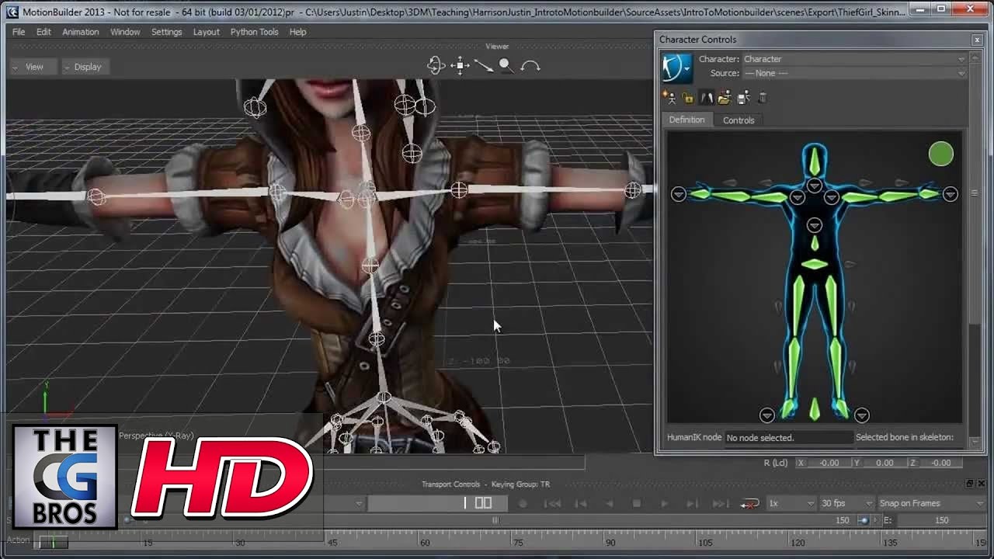Open the Settings menu
The image size is (994, 559).
(166, 32)
